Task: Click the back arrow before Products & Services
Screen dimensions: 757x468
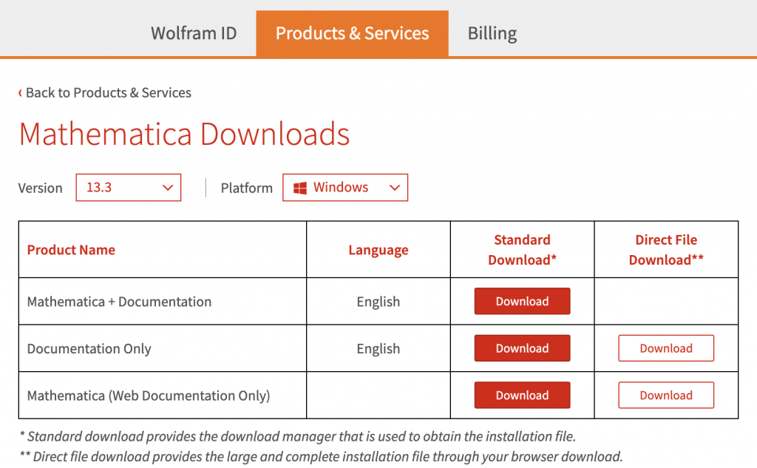Action: pos(19,92)
